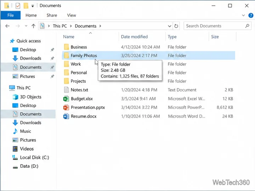Viewport: 255px width, 191px height.
Task: Click the pin icon next to Quick access Desktop
Action: click(52, 50)
